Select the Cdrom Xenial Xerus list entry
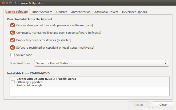This screenshot has height=110, width=176. (x=90, y=82)
